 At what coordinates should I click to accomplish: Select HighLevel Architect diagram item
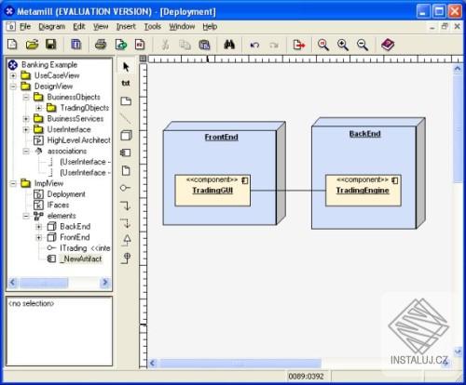point(78,140)
